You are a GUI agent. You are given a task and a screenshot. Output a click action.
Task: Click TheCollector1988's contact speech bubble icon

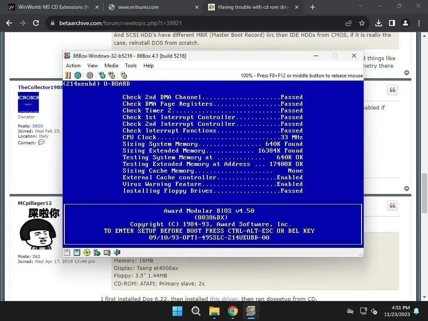tap(41, 142)
